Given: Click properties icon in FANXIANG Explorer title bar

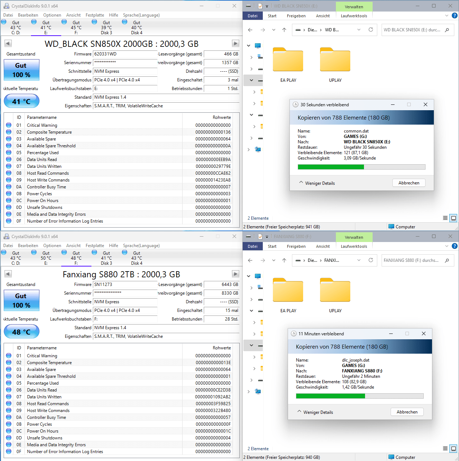Looking at the screenshot, I should coord(260,237).
